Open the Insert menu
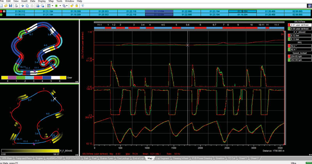Image resolution: width=312 pixels, height=164 pixels. pyautogui.click(x=24, y=1)
